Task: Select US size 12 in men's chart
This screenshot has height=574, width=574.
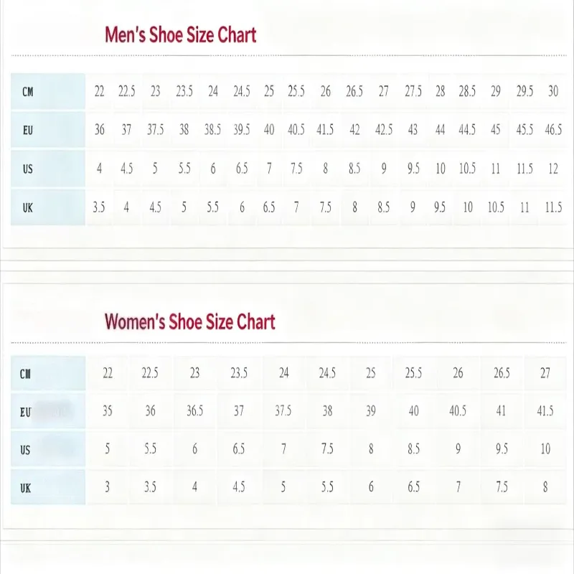Action: pos(553,169)
